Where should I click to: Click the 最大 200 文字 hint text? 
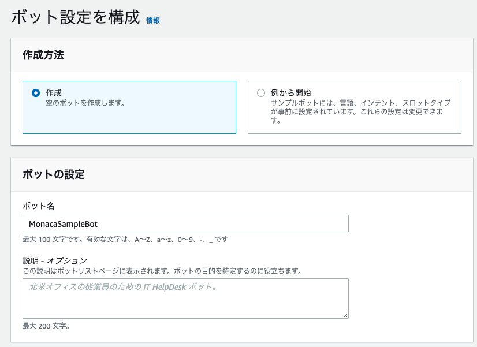pos(47,326)
